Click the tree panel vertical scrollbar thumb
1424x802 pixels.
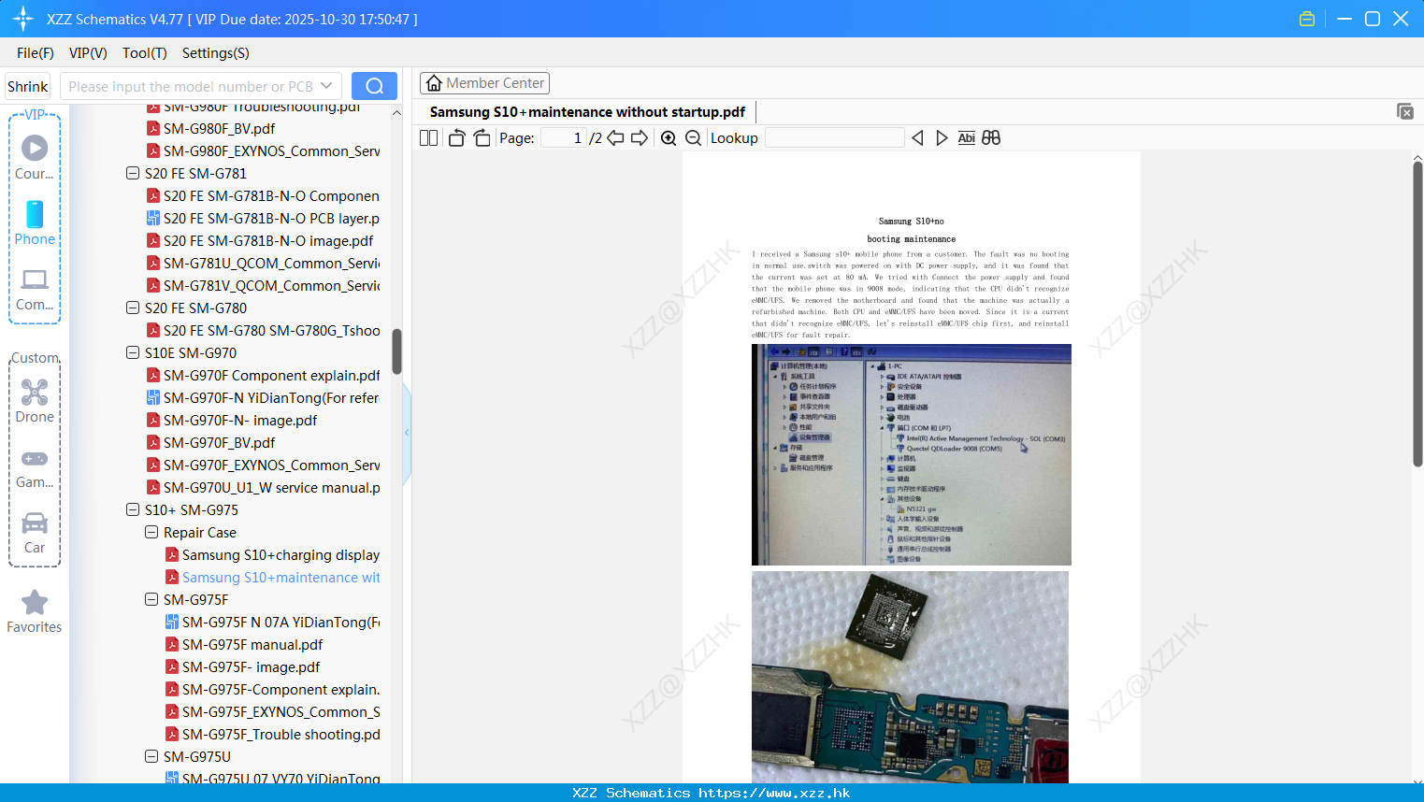[396, 351]
